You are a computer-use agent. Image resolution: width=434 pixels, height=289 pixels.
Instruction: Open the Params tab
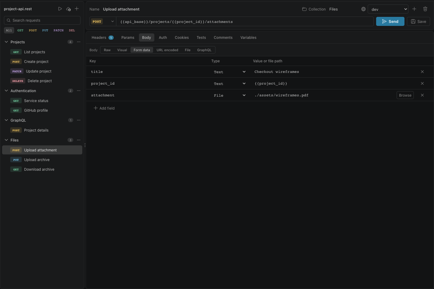128,37
